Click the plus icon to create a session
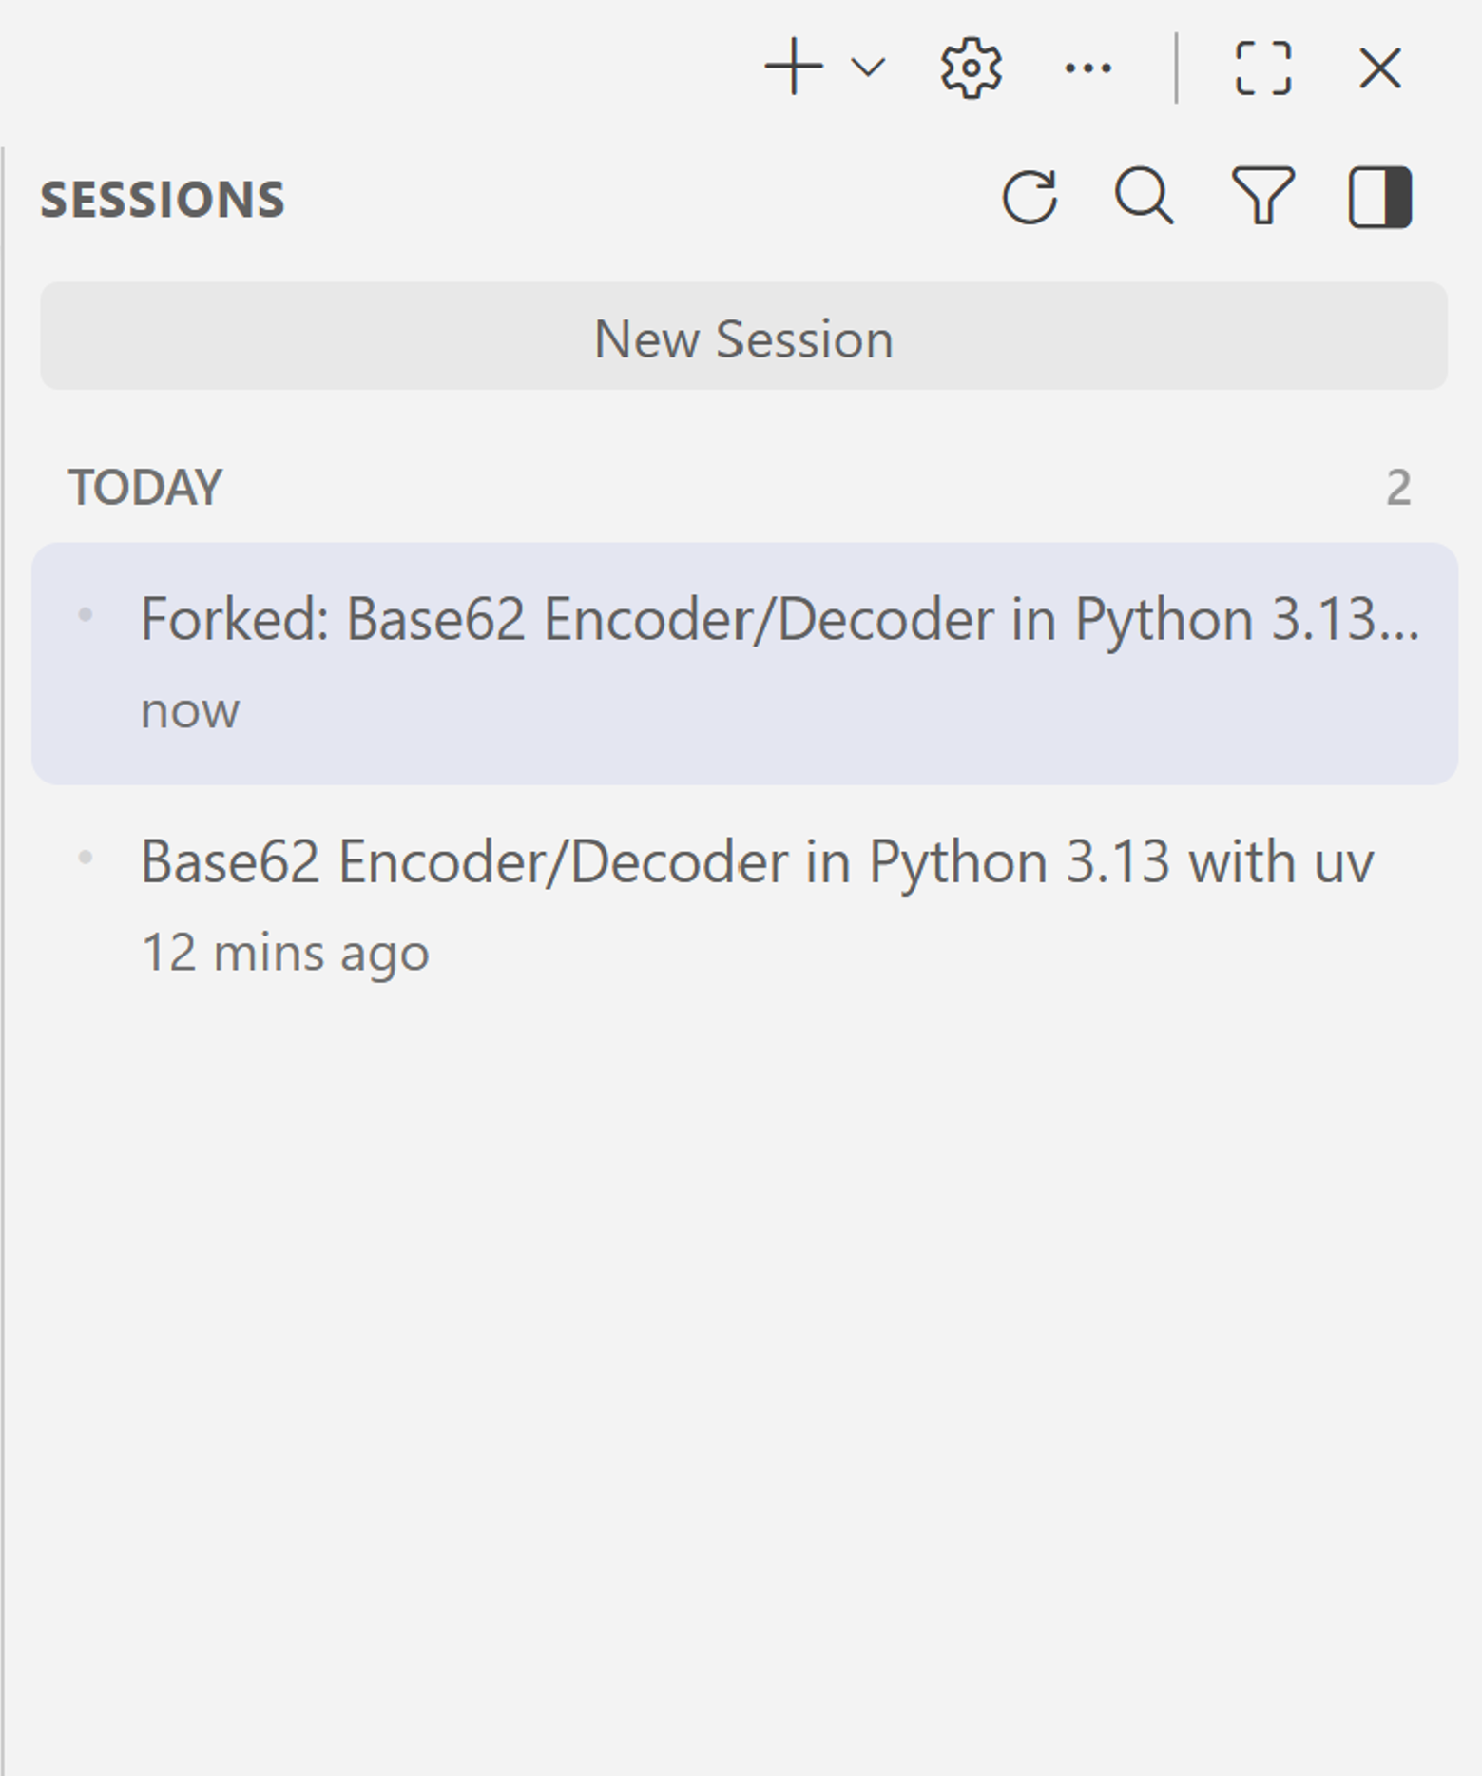Screen dimensions: 1482x1776 click(x=795, y=68)
